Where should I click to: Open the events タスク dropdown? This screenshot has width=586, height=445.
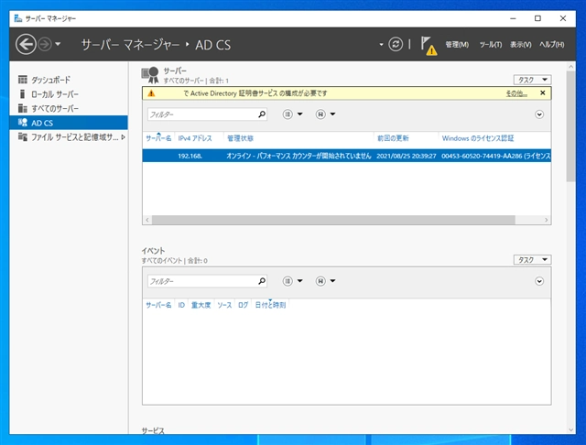coord(532,260)
